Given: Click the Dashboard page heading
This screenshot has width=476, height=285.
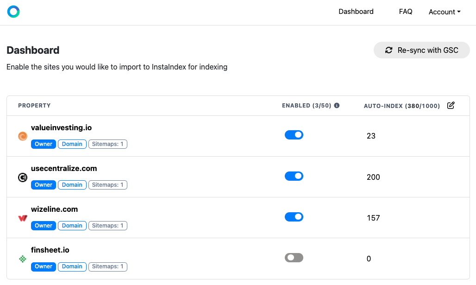Looking at the screenshot, I should pyautogui.click(x=33, y=50).
